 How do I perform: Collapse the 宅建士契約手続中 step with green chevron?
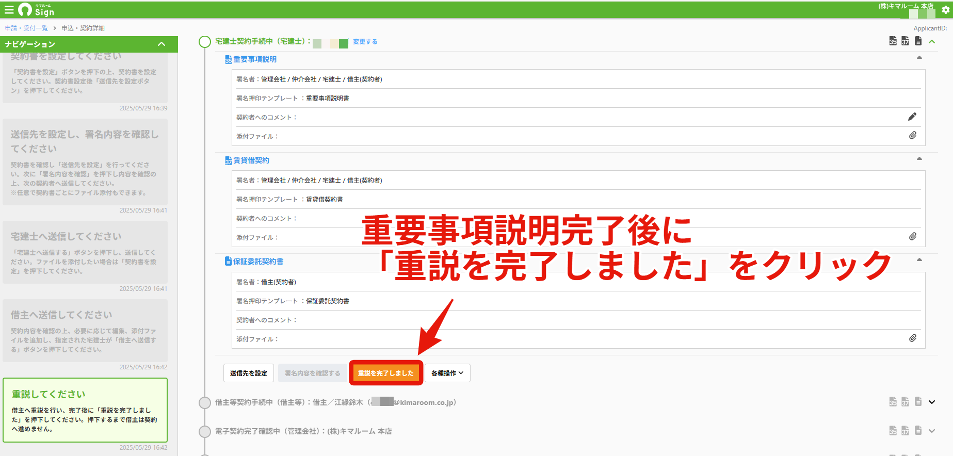pos(932,42)
